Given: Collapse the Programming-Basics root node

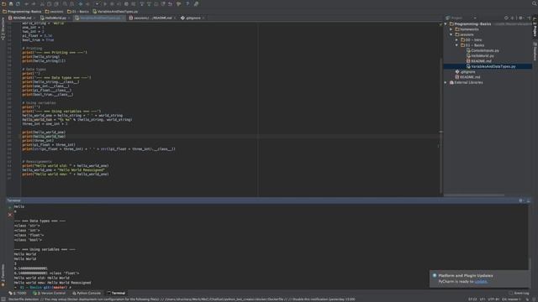Looking at the screenshot, I should (446, 24).
